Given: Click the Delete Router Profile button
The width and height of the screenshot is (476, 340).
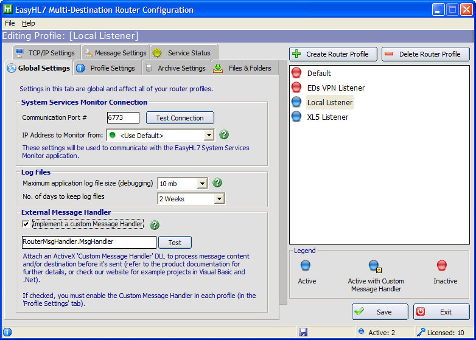Looking at the screenshot, I should click(x=425, y=54).
